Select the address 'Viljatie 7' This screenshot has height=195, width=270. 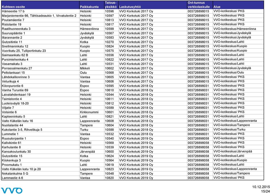point(8,108)
